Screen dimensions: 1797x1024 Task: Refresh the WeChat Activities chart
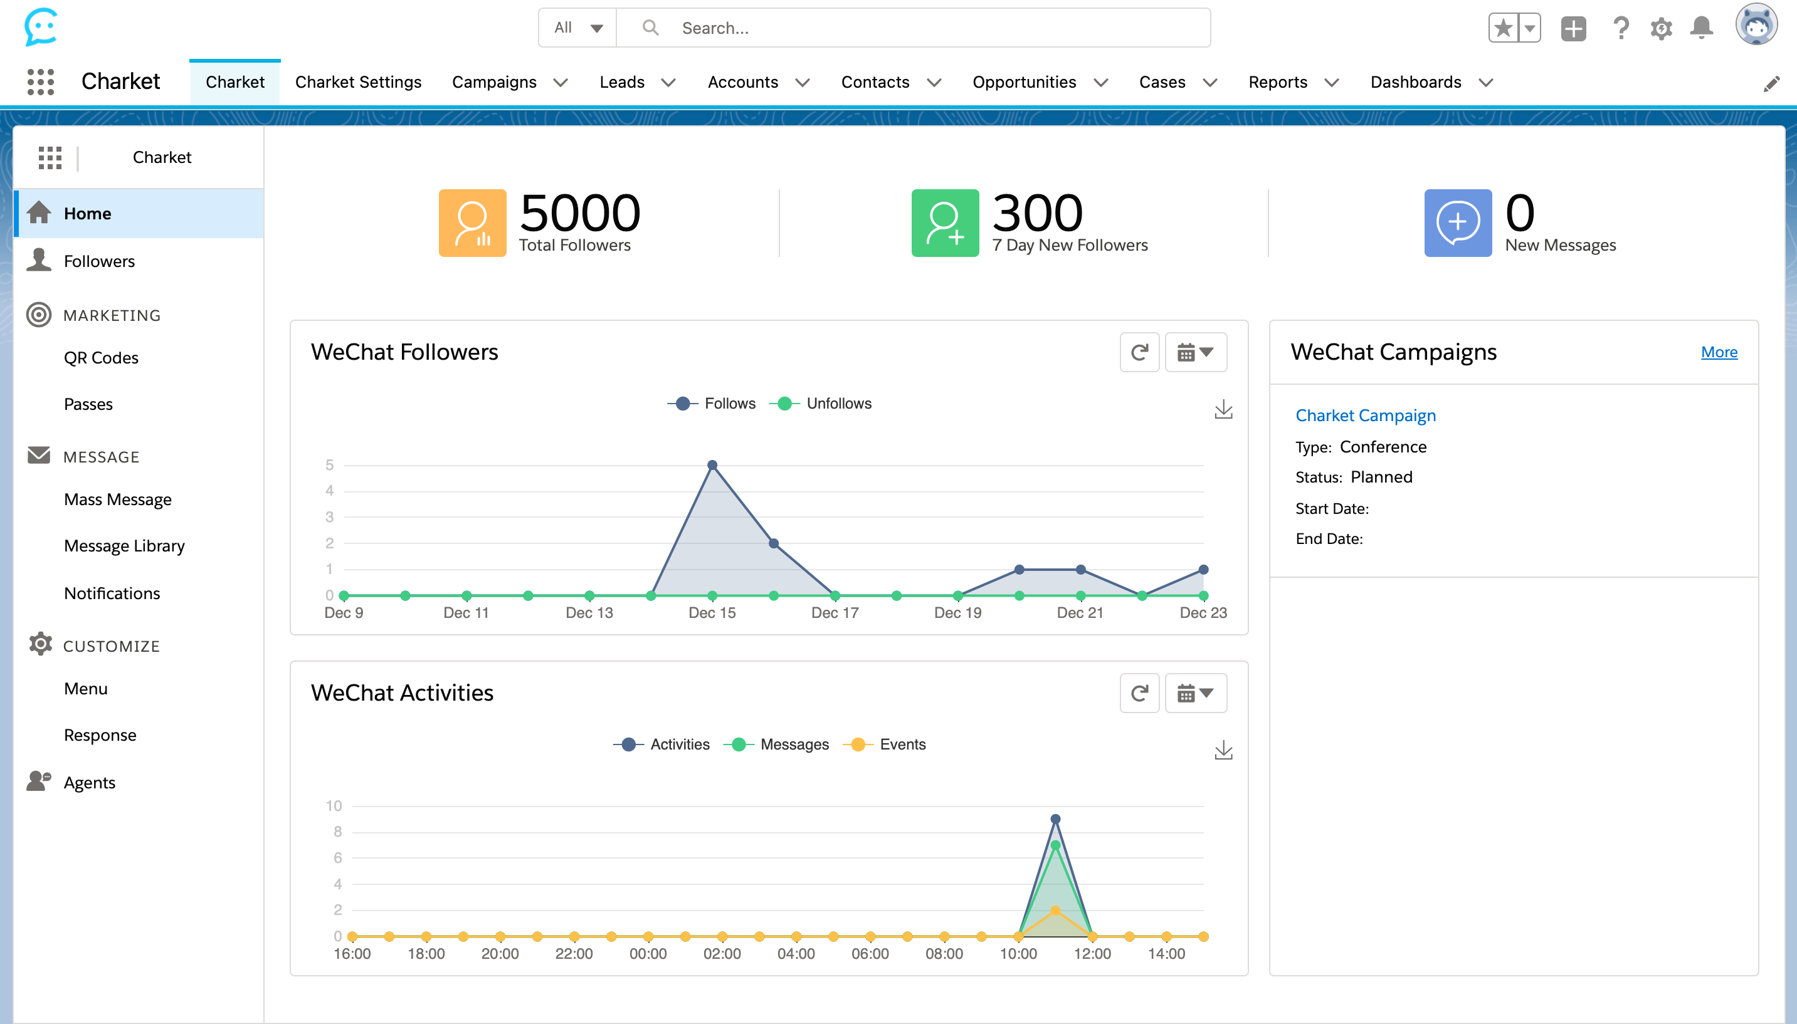[1139, 692]
